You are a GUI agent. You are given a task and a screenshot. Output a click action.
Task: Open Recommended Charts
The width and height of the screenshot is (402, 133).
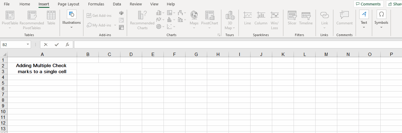(x=142, y=20)
